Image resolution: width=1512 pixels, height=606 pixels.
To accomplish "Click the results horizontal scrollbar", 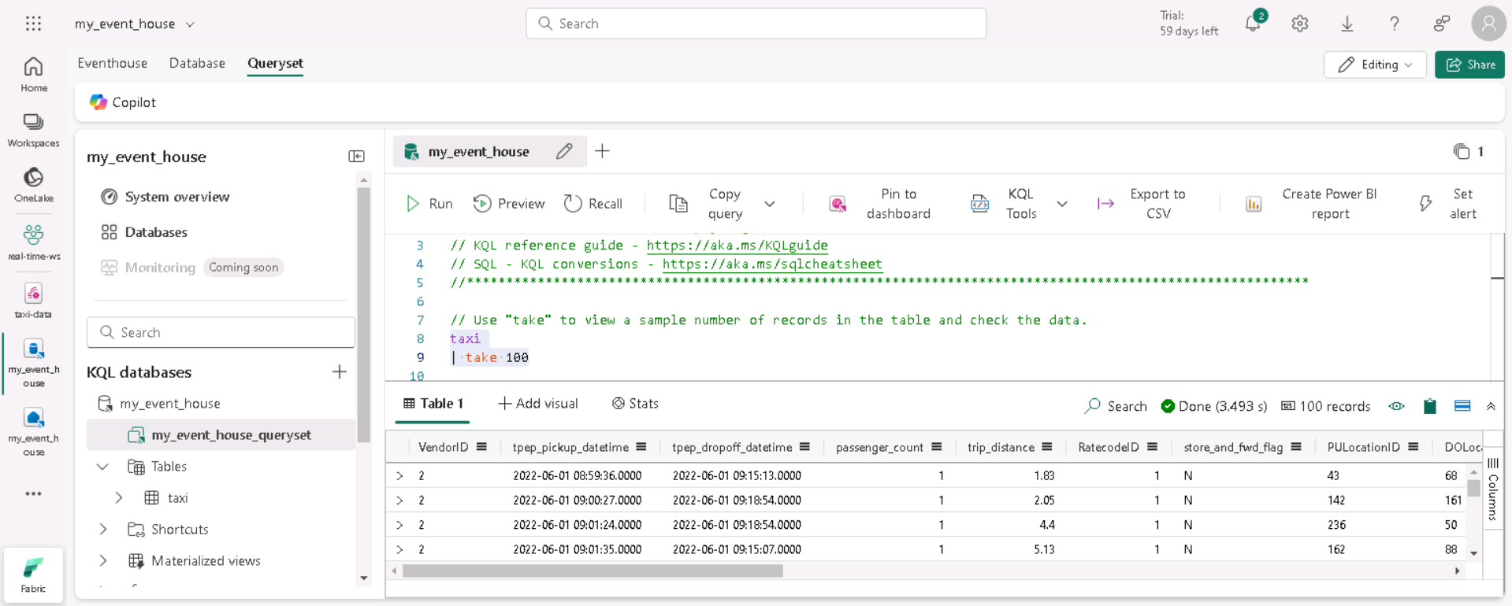I will point(593,571).
